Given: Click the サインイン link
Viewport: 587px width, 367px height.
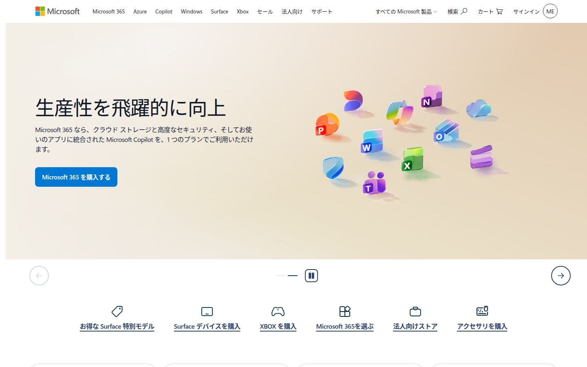Looking at the screenshot, I should click(526, 11).
